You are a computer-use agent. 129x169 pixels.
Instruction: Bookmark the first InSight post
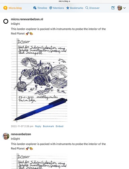pyautogui.click(x=48, y=126)
